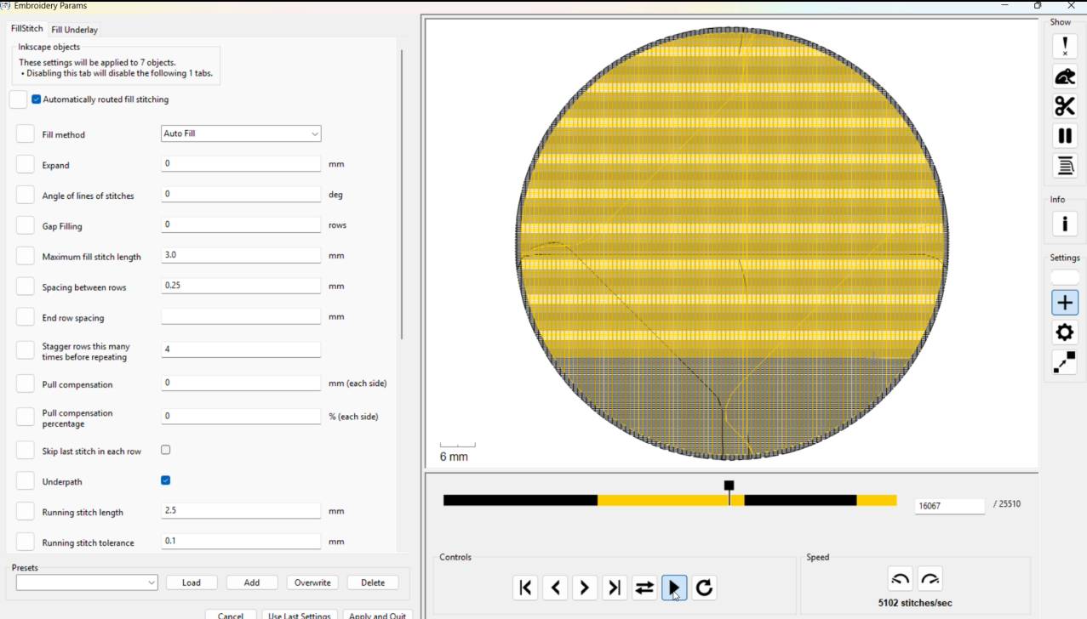This screenshot has width=1087, height=619.
Task: Uncheck the Underpath checkbox
Action: (165, 480)
